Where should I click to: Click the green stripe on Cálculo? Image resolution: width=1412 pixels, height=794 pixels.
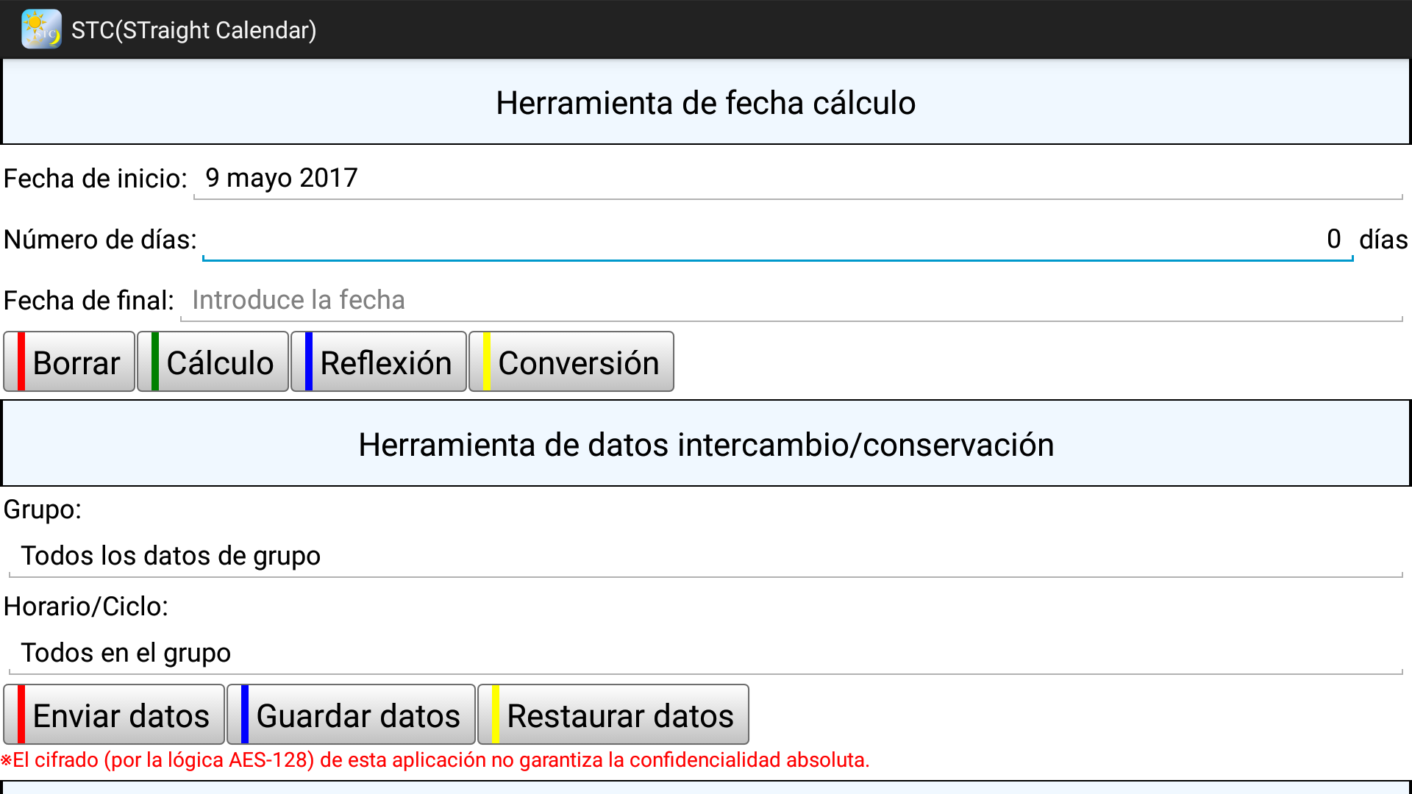pyautogui.click(x=154, y=362)
